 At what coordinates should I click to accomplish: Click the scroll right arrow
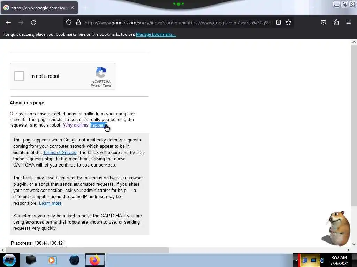pos(348,250)
